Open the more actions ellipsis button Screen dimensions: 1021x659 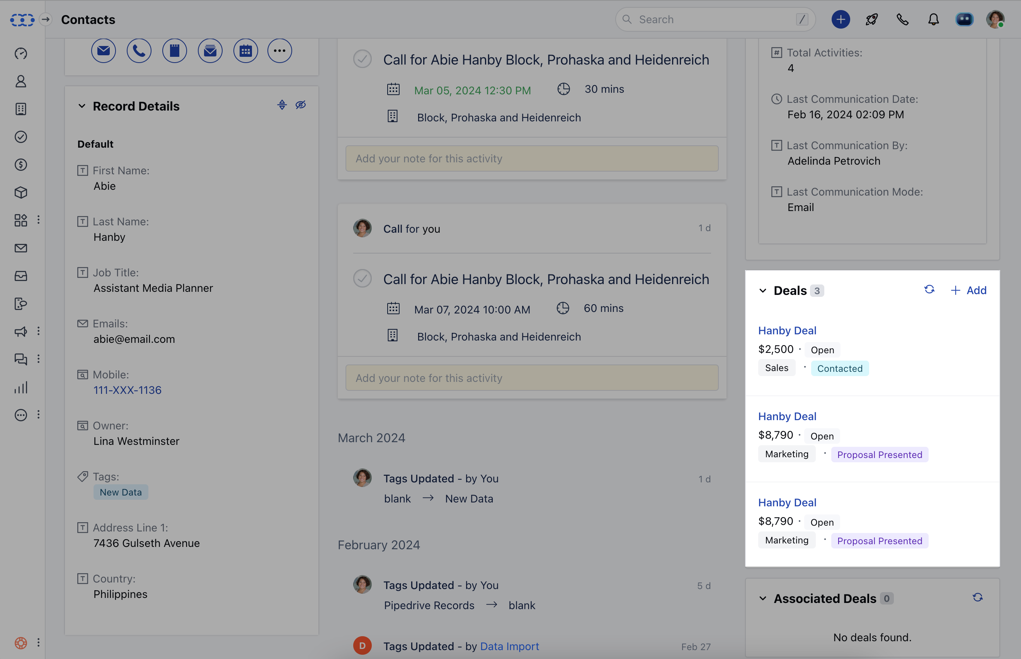click(280, 51)
